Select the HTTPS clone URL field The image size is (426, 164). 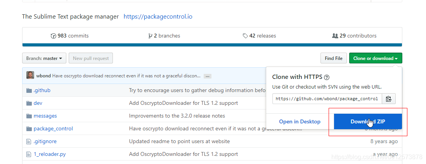pos(327,99)
